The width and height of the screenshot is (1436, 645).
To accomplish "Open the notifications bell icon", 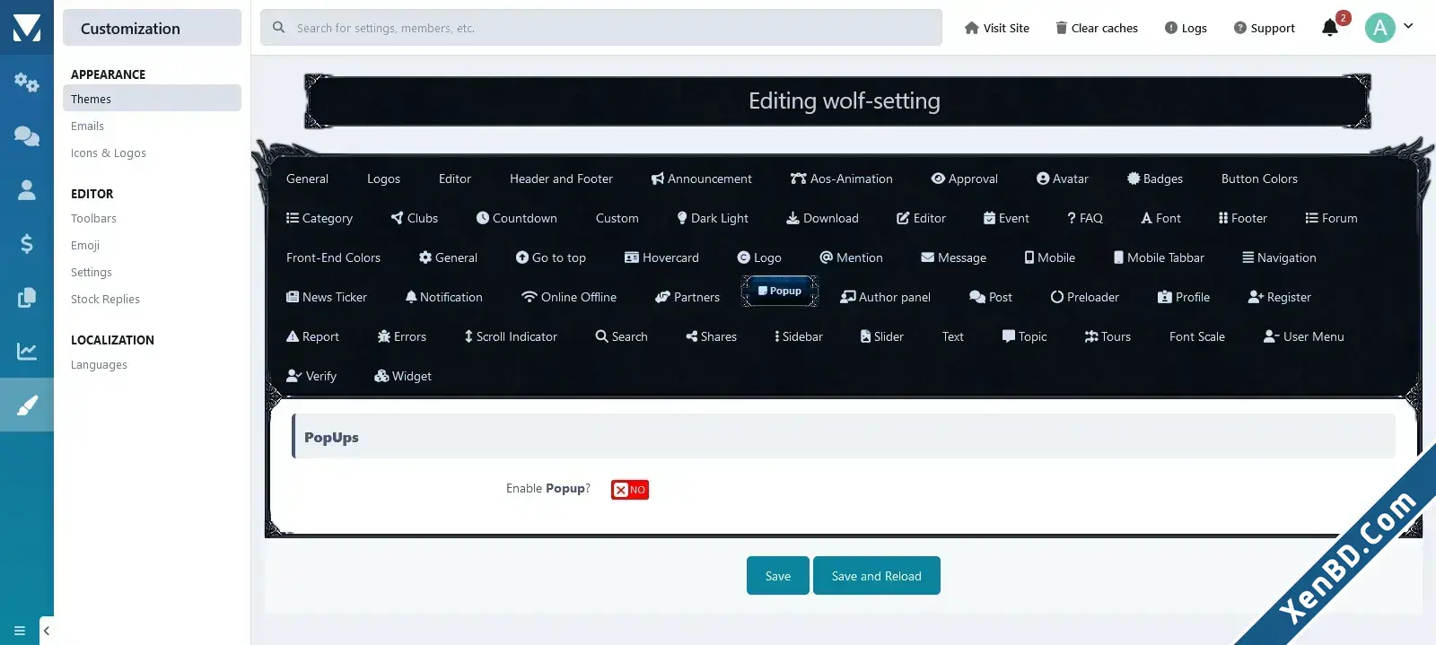I will 1330,28.
